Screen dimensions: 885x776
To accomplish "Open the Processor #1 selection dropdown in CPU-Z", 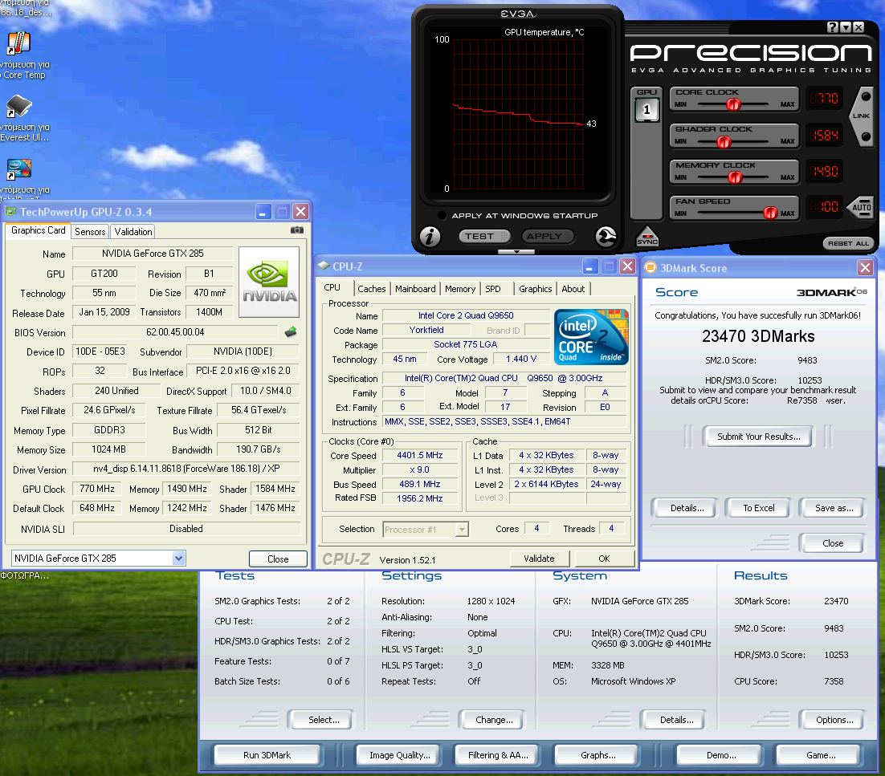I will pyautogui.click(x=463, y=530).
